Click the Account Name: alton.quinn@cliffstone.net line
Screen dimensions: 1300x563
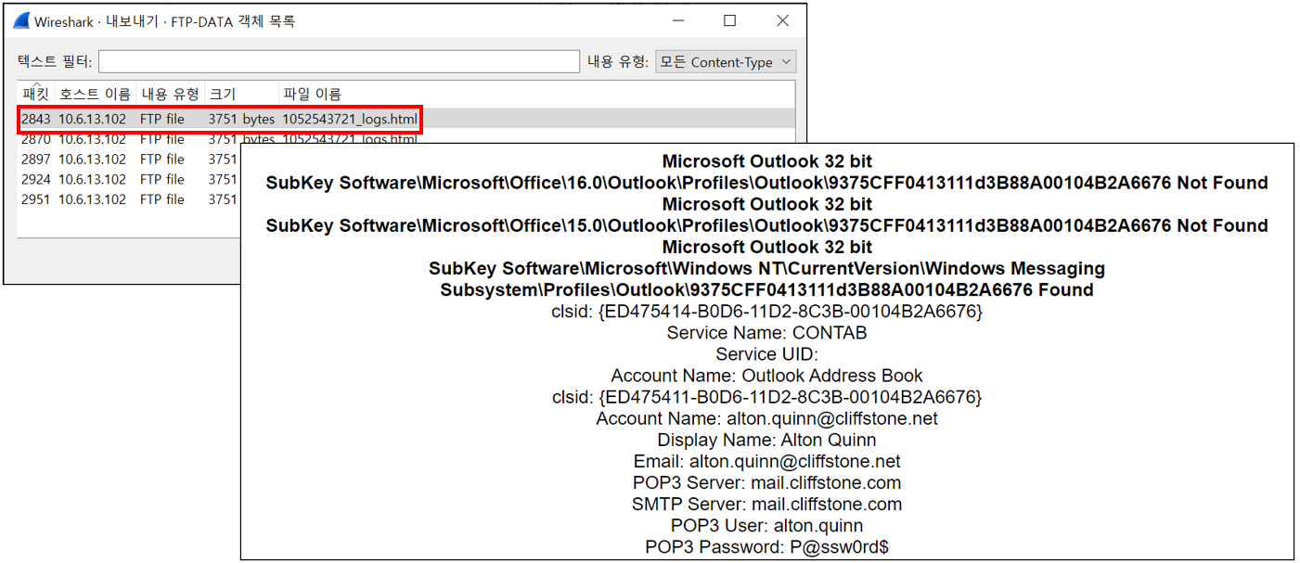766,419
